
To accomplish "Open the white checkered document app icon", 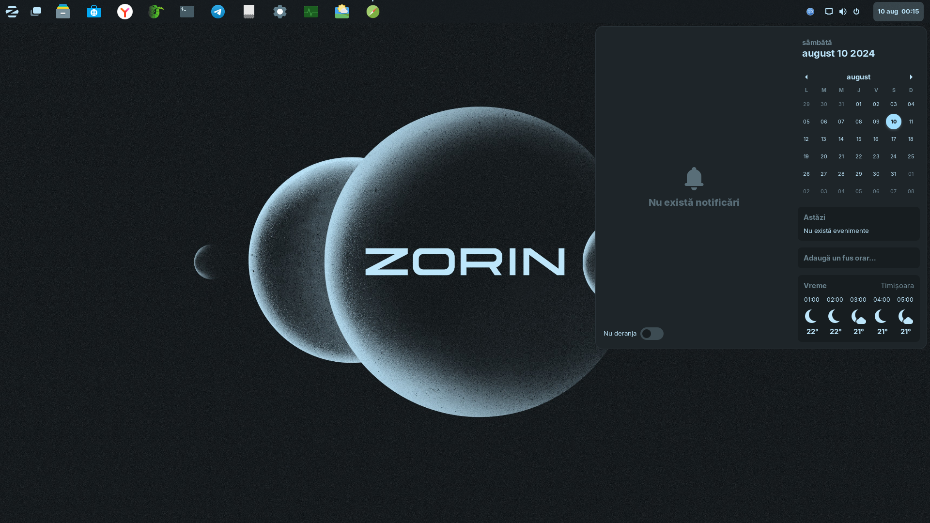I will 249,12.
